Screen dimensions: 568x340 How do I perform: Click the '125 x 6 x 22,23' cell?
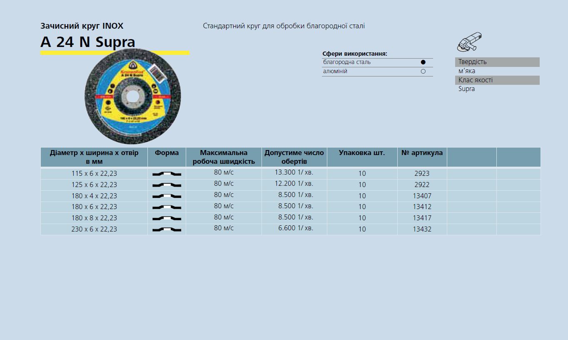(94, 185)
